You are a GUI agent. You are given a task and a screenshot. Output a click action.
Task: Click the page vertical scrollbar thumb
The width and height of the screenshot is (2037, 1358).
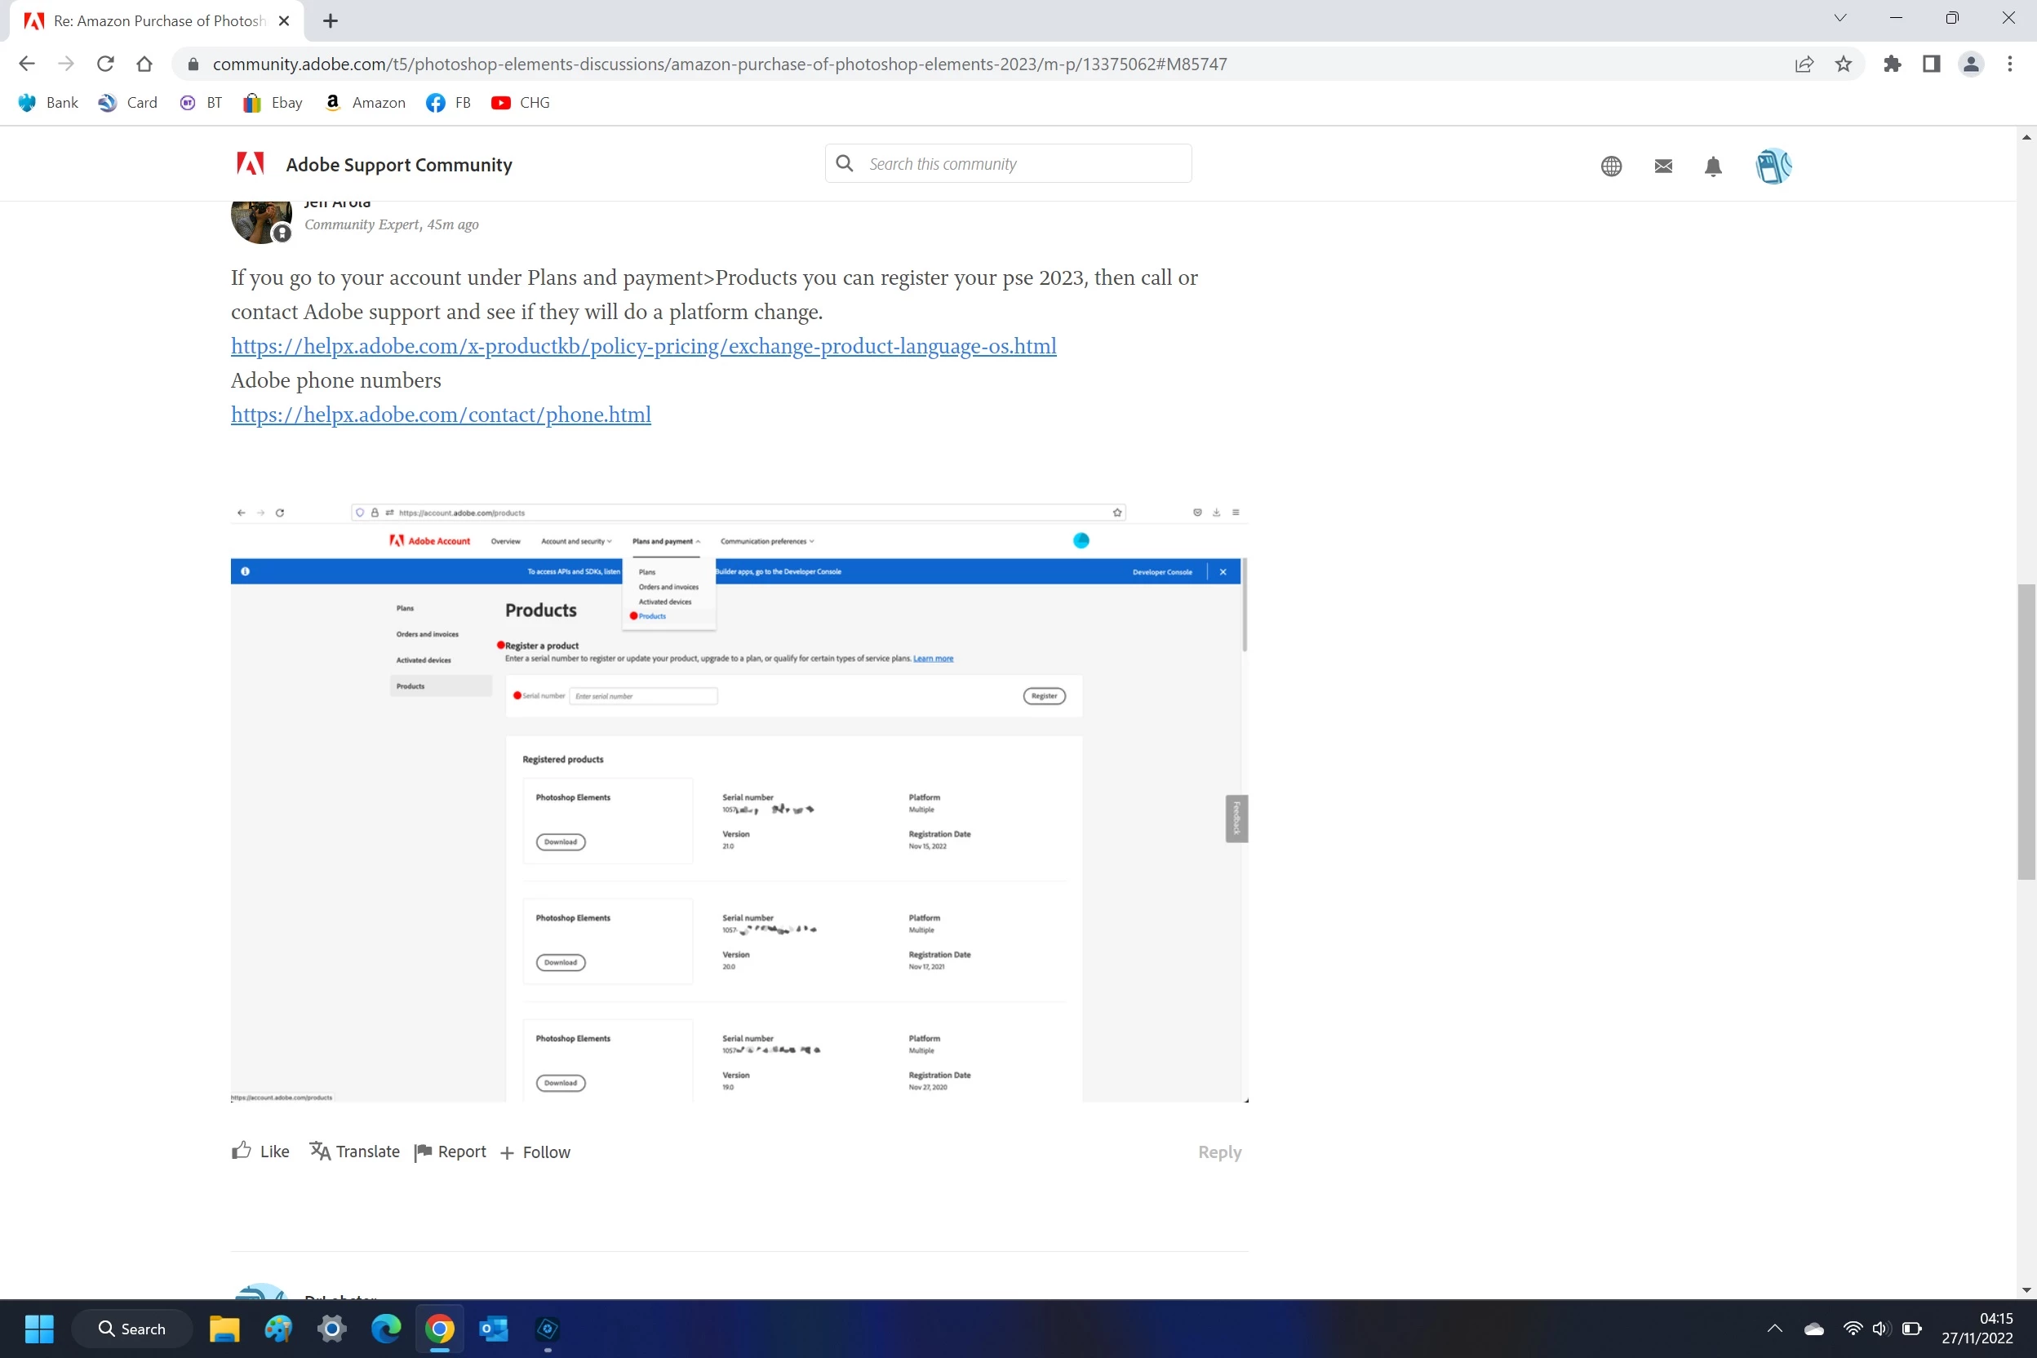[x=2025, y=732]
